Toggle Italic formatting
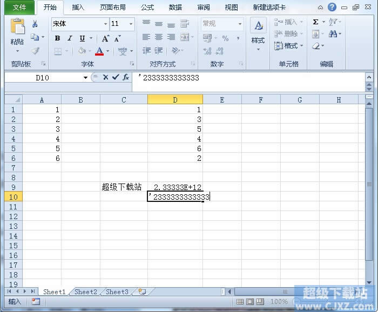The width and height of the screenshot is (378, 312). pos(70,38)
